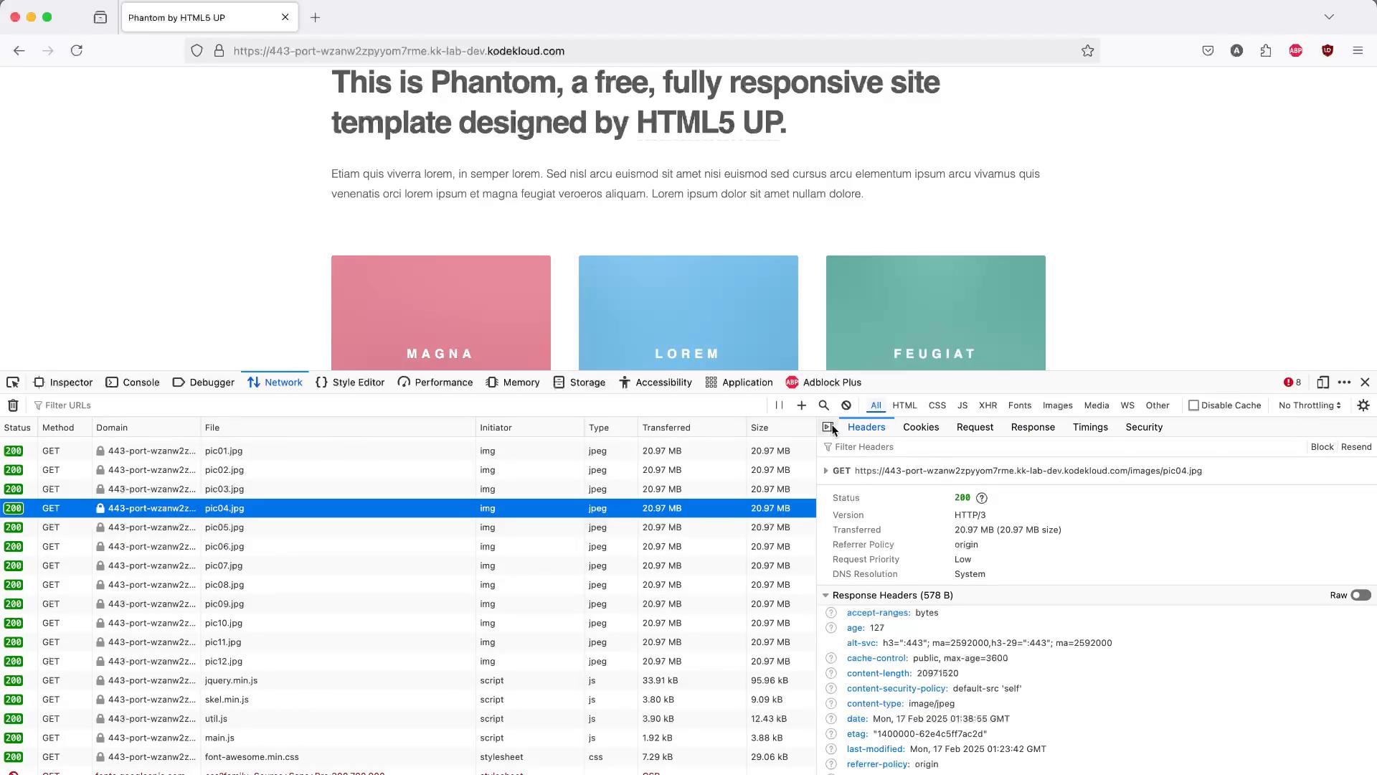Viewport: 1377px width, 775px height.
Task: Enable the Disable Cache checkbox
Action: pyautogui.click(x=1193, y=405)
